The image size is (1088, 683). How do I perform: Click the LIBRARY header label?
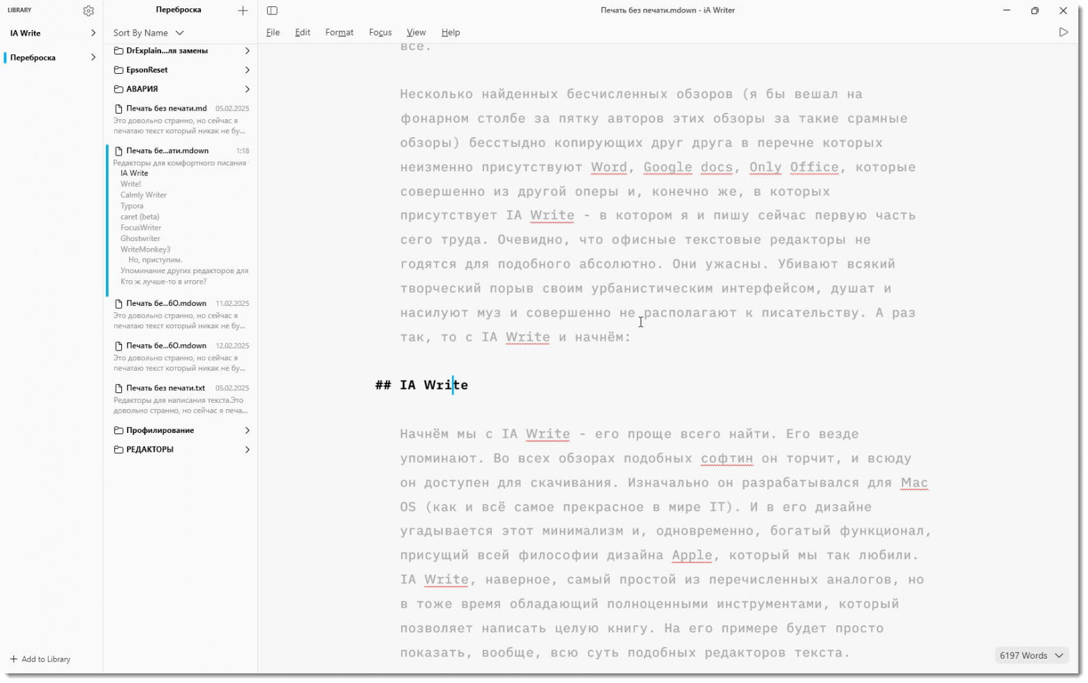click(x=20, y=10)
